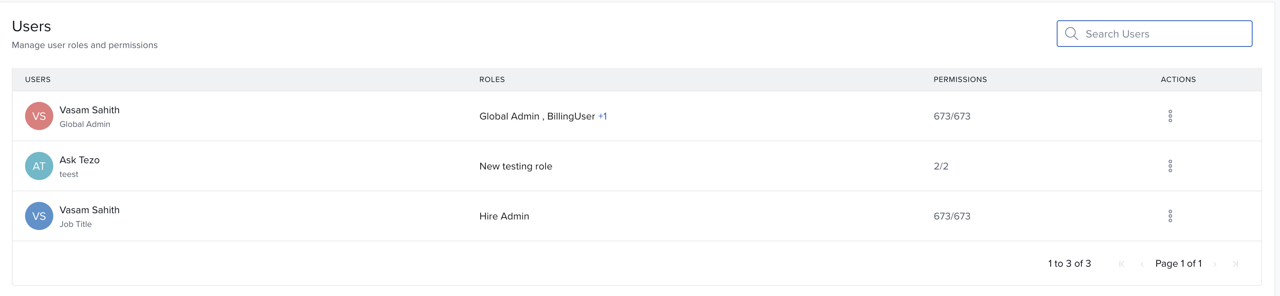Click the ROLES column header

(x=492, y=79)
